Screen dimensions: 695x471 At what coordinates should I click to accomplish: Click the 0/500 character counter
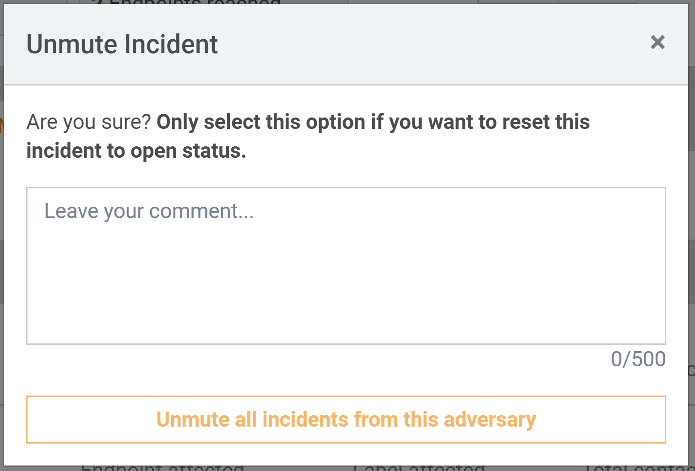(x=638, y=359)
